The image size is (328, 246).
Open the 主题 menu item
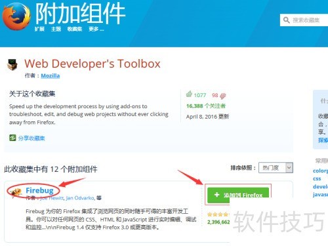pos(56,29)
